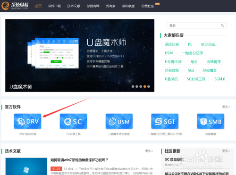The image size is (236, 175).
Task: Select the PE search tag
Action: coord(190,44)
